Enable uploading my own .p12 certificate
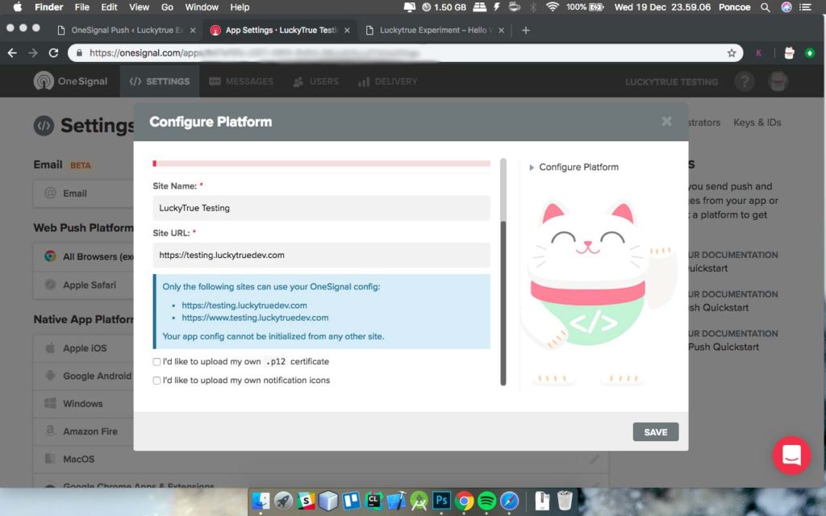Screen dimensions: 826x516 coord(156,362)
